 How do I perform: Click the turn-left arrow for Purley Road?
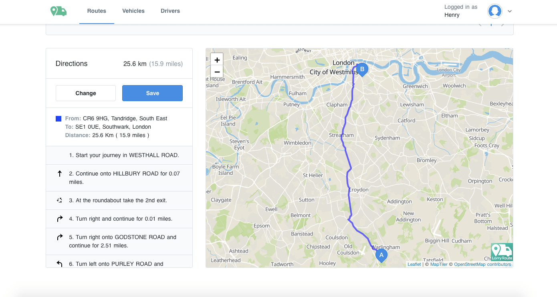pyautogui.click(x=60, y=263)
